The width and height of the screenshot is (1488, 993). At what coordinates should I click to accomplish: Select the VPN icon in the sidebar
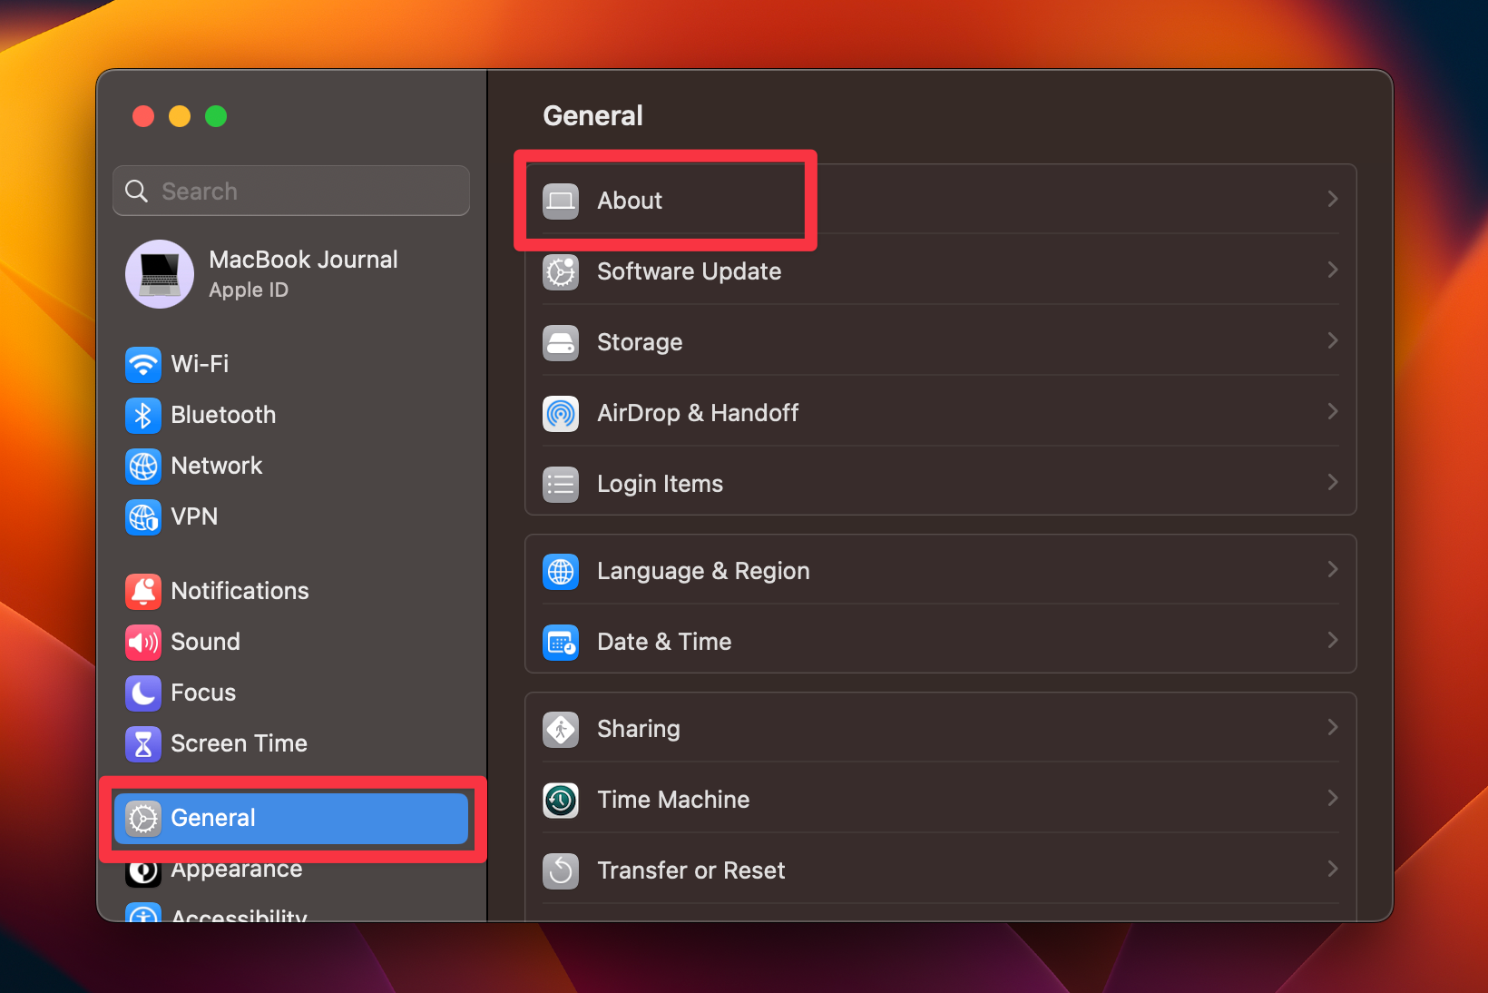(x=142, y=516)
